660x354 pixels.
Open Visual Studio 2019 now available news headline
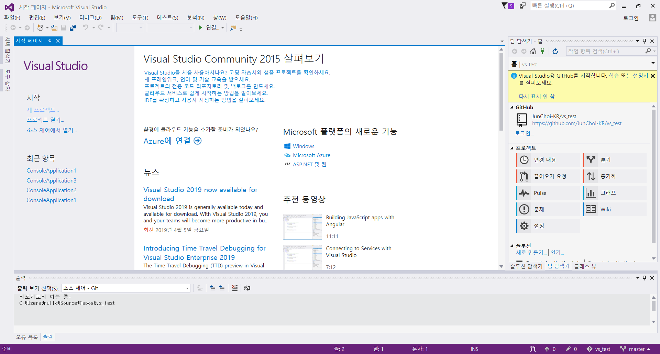(x=200, y=194)
